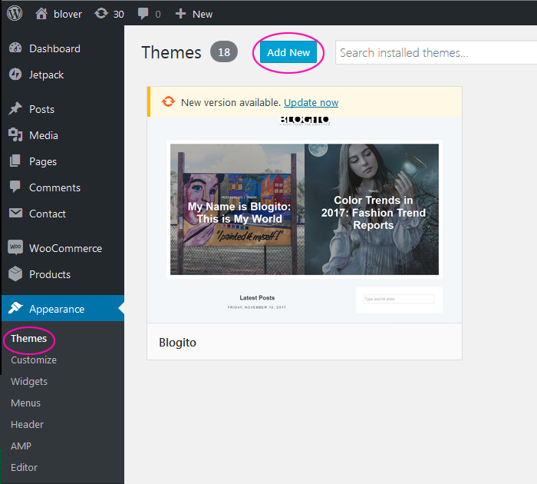Click the Add New theme button
The height and width of the screenshot is (484, 537).
tap(288, 52)
